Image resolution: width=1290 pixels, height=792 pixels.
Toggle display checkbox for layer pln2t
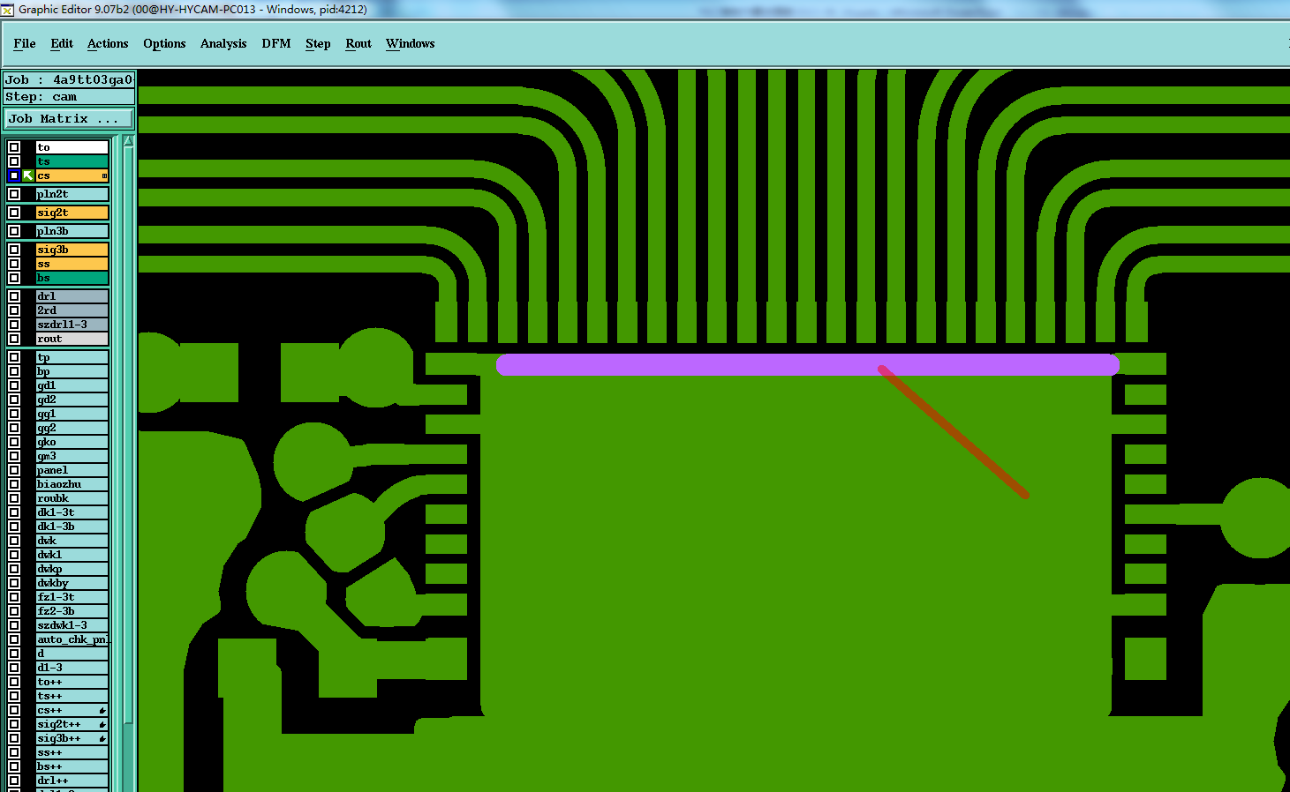14,194
